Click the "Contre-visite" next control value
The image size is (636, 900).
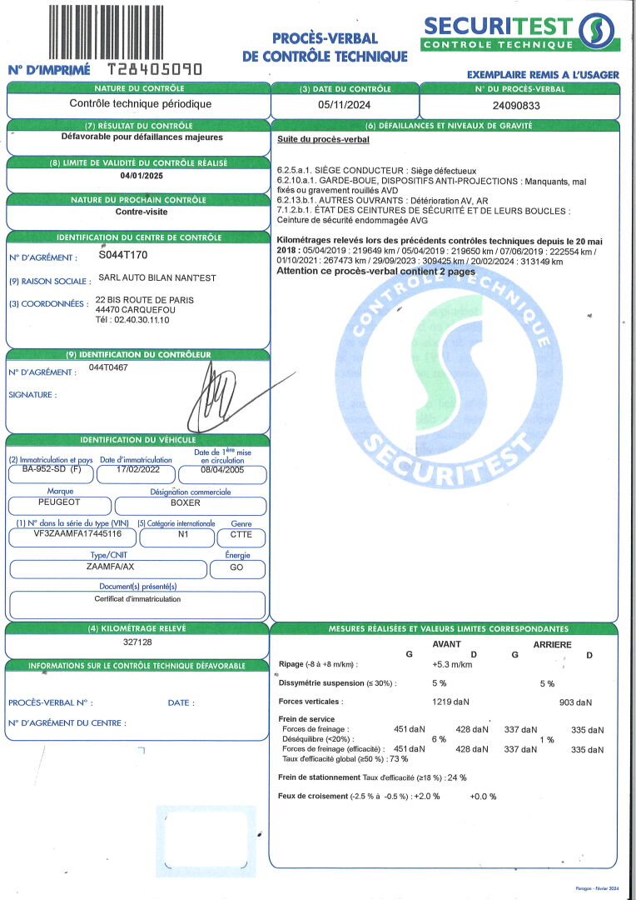tap(141, 212)
